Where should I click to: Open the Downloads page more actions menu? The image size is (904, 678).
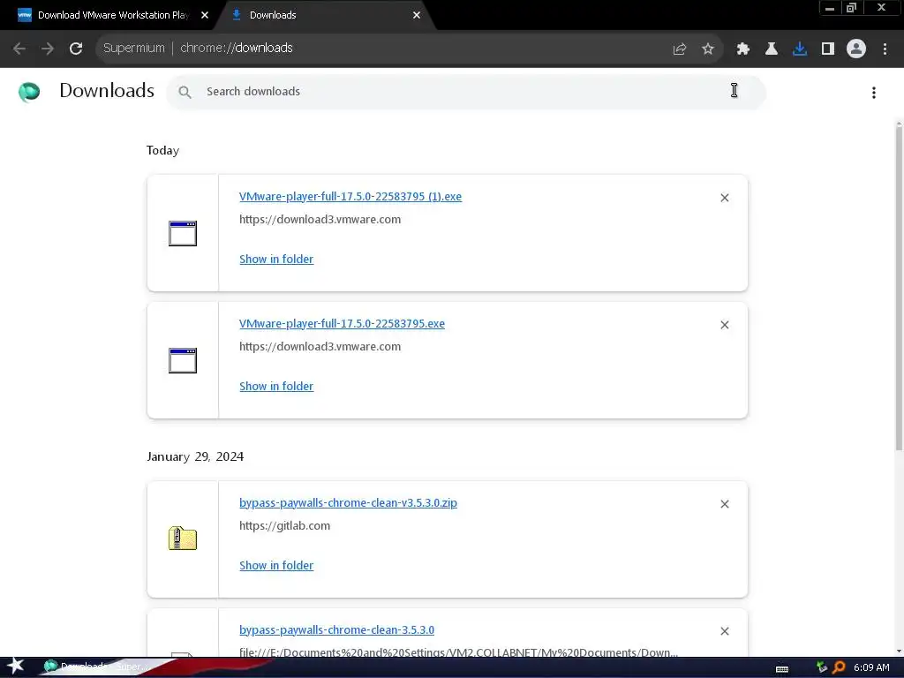(874, 93)
